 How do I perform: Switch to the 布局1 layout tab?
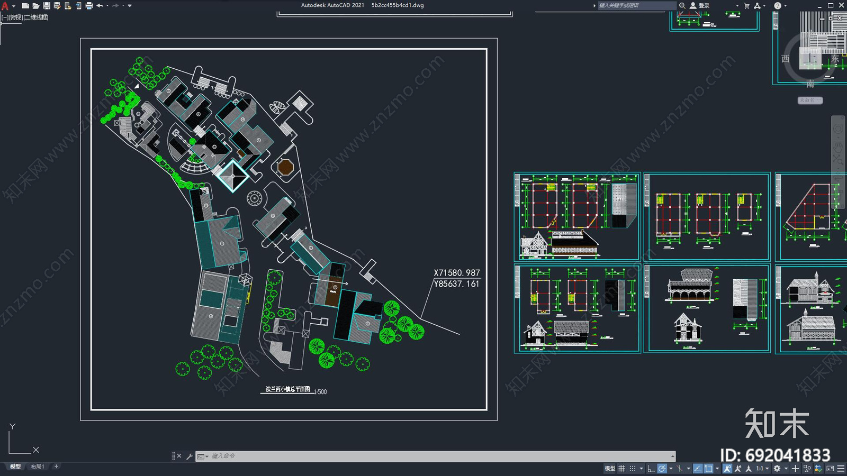37,466
